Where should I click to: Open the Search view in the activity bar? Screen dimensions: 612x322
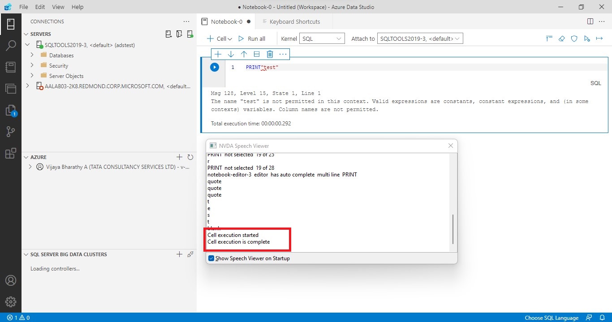[11, 45]
